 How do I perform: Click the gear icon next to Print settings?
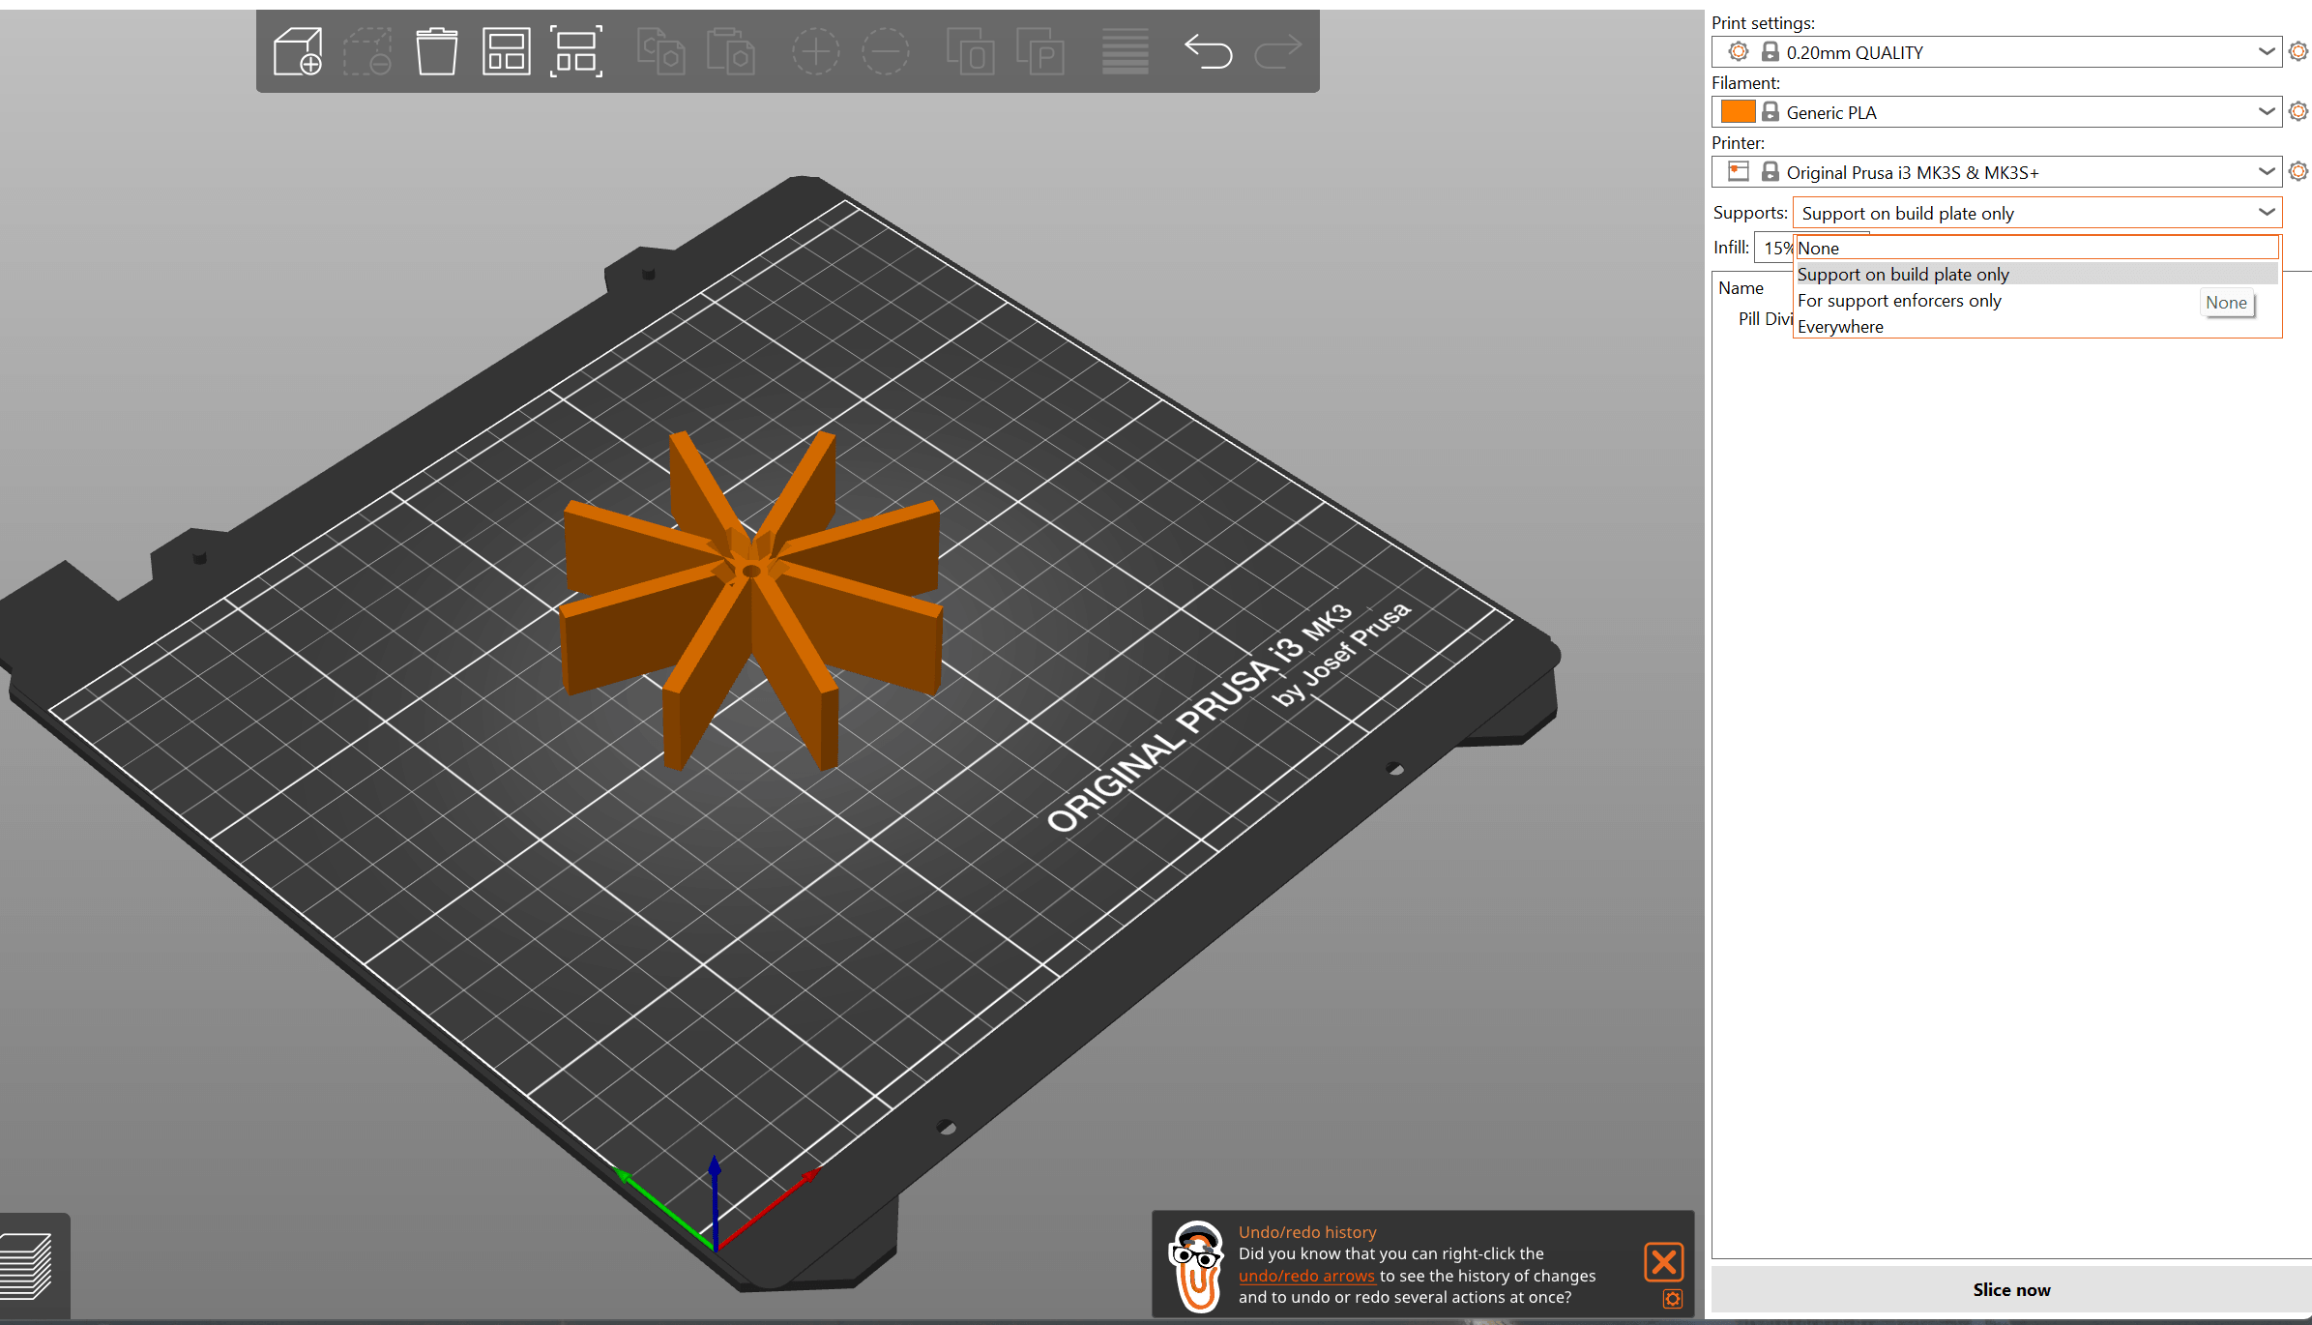[x=2298, y=51]
